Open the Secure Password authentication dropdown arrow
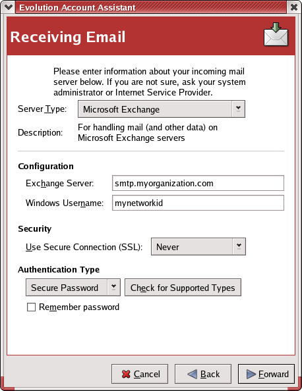 tap(113, 287)
